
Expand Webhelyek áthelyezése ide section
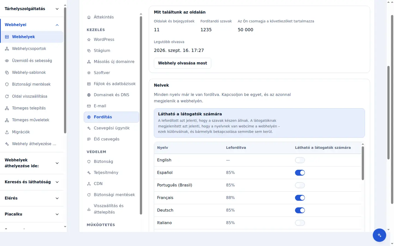click(32, 163)
